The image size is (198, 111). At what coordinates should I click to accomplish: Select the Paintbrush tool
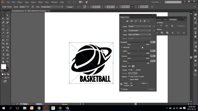7,30
